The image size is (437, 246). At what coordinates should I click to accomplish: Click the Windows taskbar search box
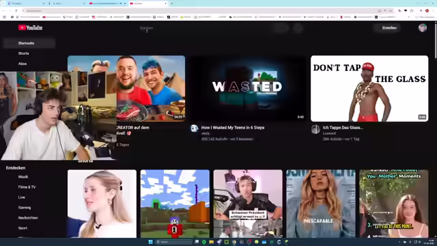coord(174,242)
